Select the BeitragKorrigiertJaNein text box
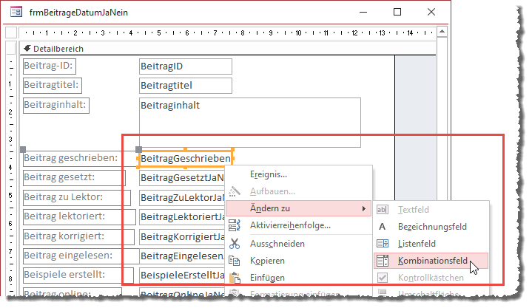This screenshot has width=532, height=308. [x=182, y=237]
